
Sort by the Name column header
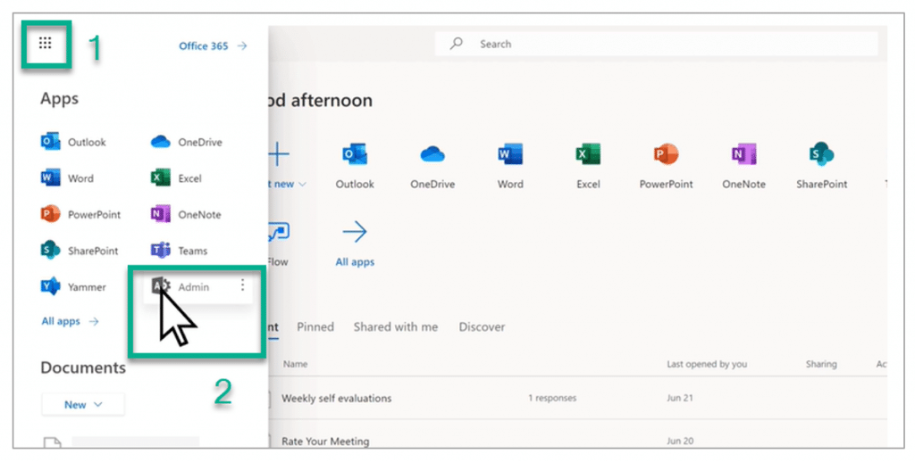pos(295,364)
